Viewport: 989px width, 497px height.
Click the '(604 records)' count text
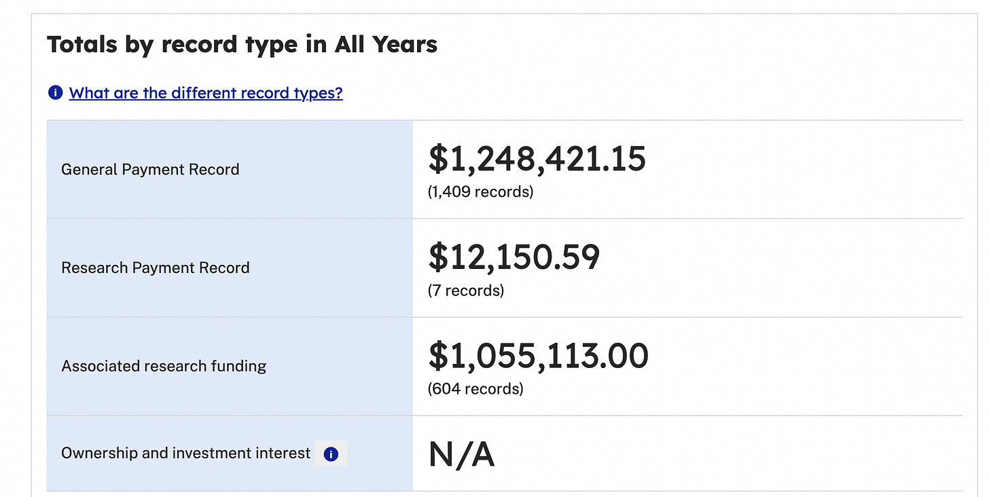475,389
